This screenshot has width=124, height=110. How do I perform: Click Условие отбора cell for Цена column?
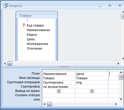[92, 95]
